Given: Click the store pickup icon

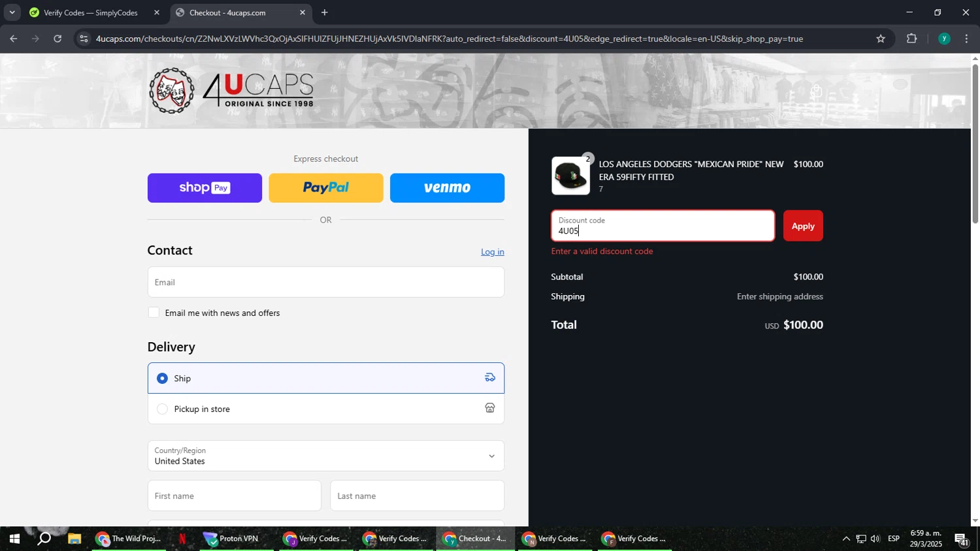Looking at the screenshot, I should pyautogui.click(x=490, y=408).
